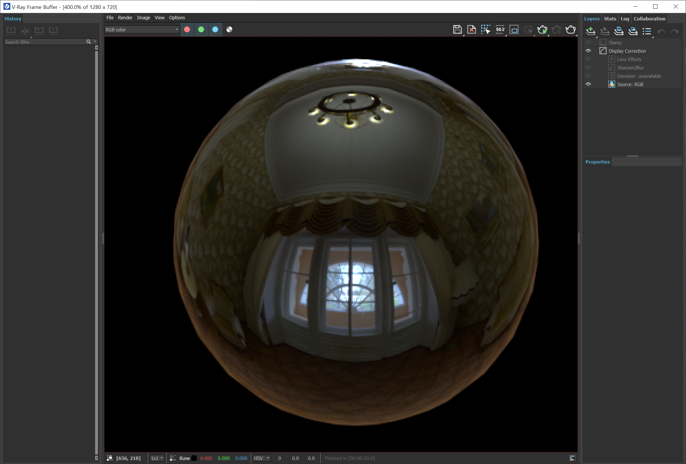Expand the HSV color mode dropdown
Viewport: 686px width, 464px height.
(x=262, y=458)
